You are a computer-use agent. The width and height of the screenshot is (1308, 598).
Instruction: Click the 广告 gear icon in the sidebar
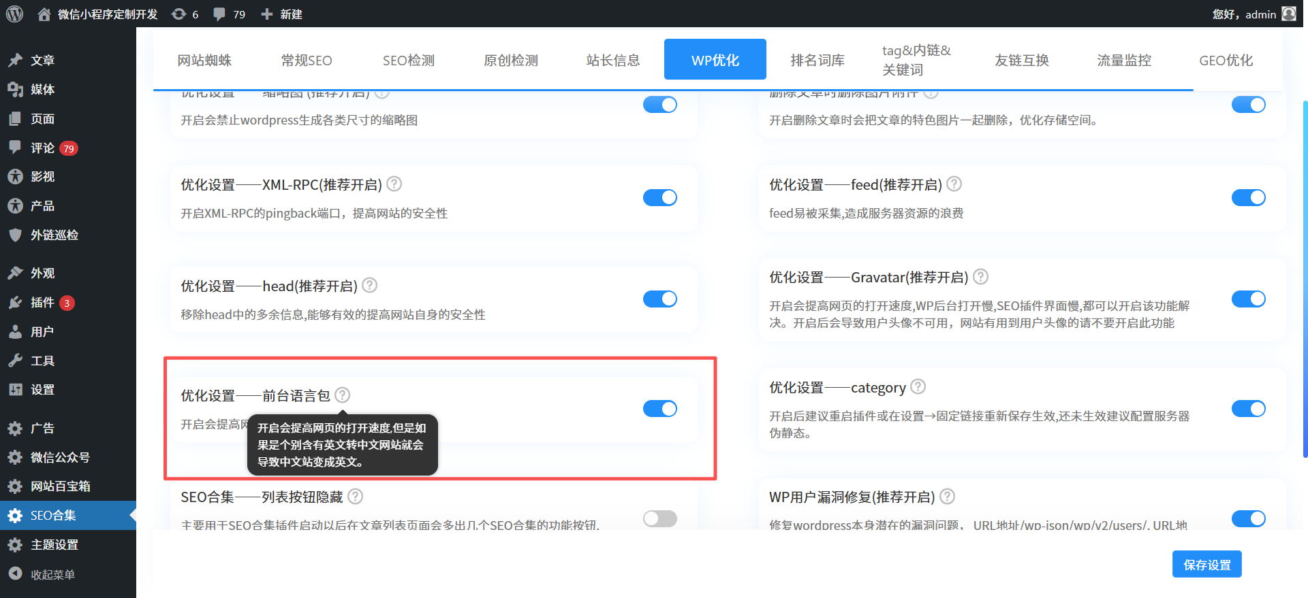[15, 429]
